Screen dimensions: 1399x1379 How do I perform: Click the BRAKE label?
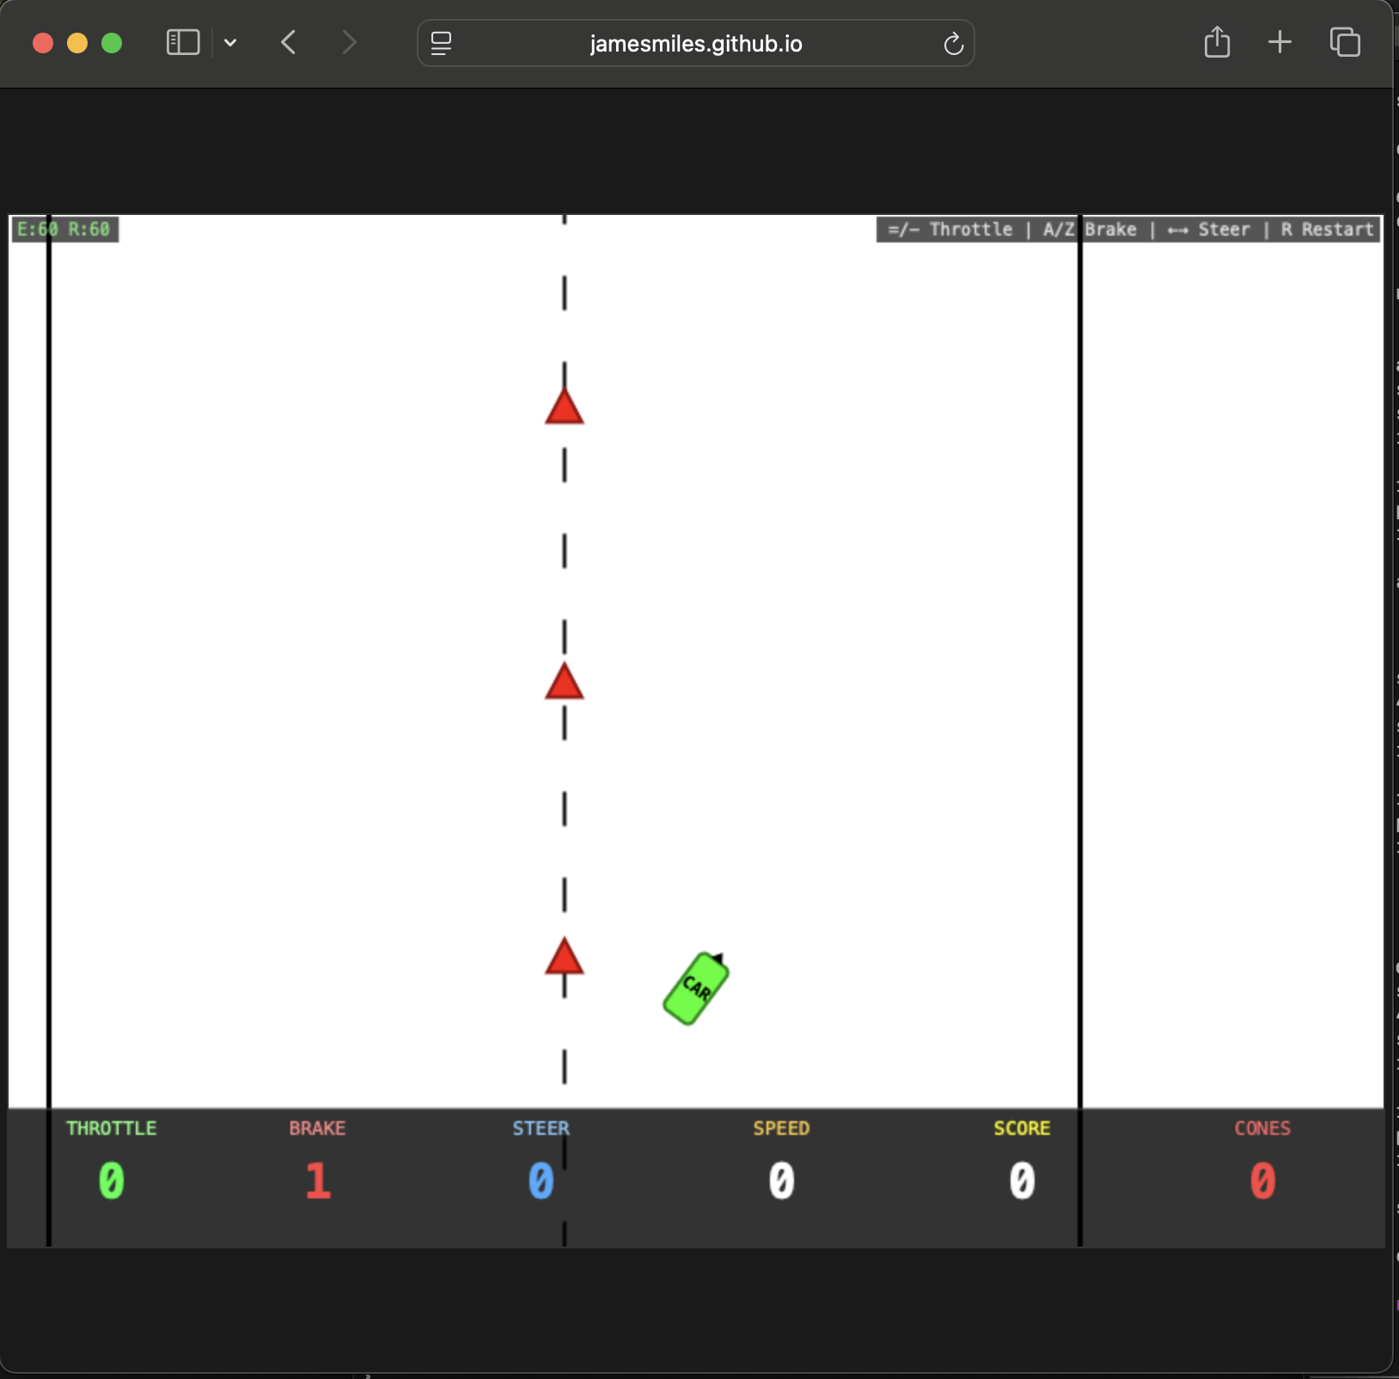pos(317,1128)
